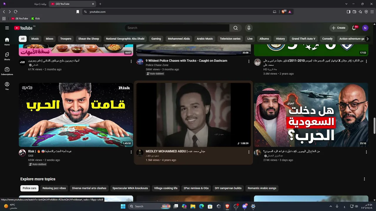Open Shorts in the sidebar
Viewport: 376px width, 211px height.
7,56
